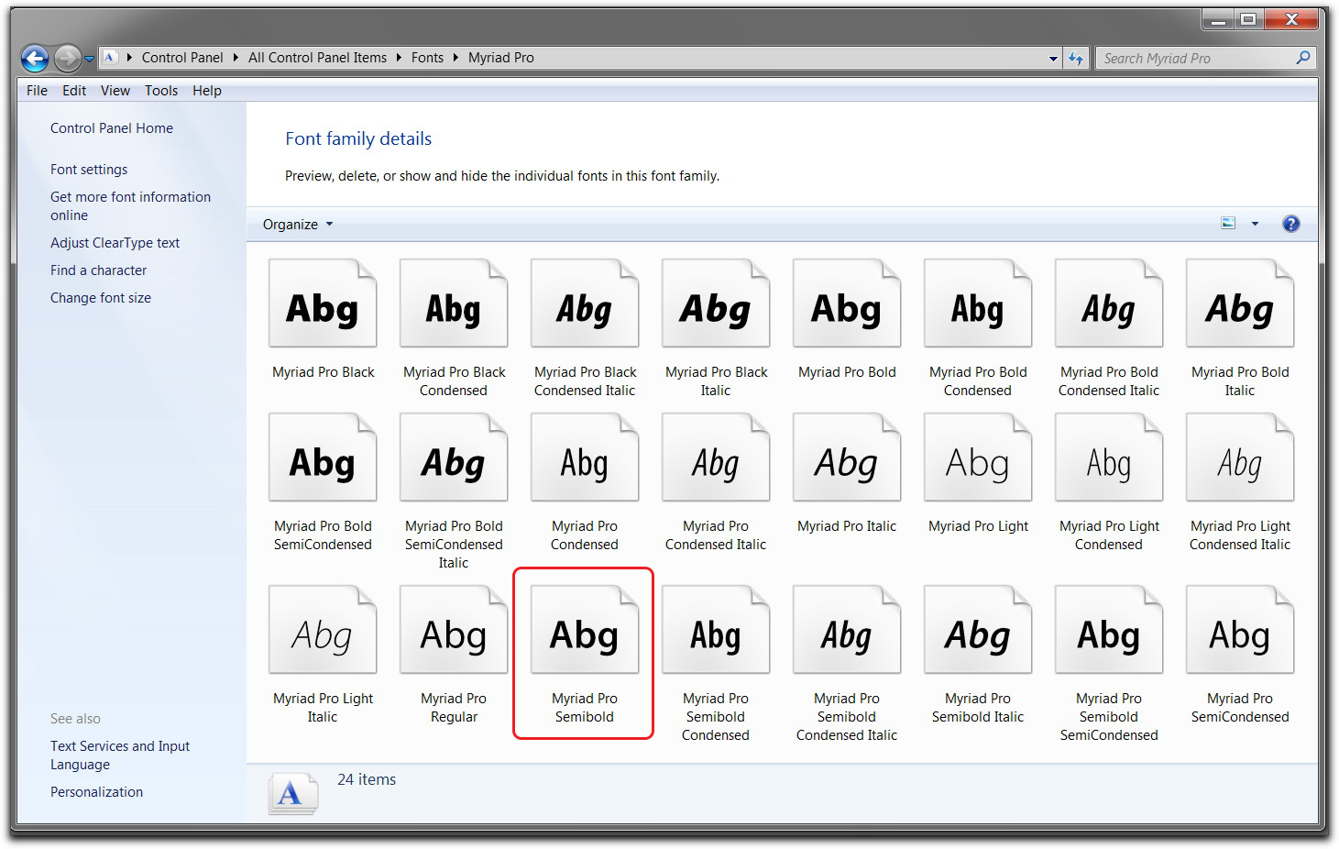Select Myriad Pro Semibold Italic font icon
The image size is (1339, 849).
[978, 631]
